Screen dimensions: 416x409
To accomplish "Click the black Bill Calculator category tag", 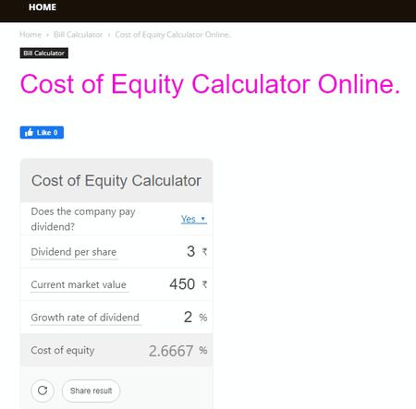I will [x=44, y=53].
